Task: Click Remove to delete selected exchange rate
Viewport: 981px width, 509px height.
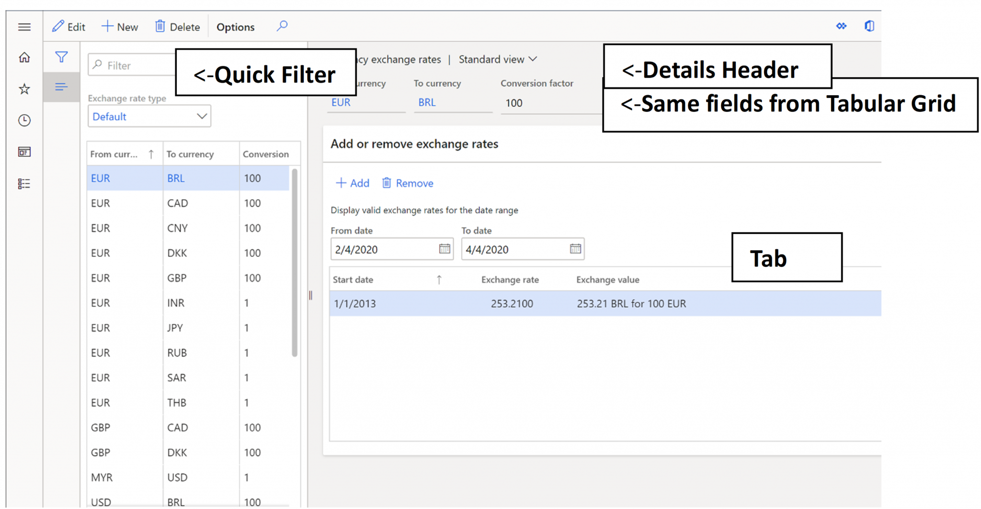Action: [x=407, y=183]
